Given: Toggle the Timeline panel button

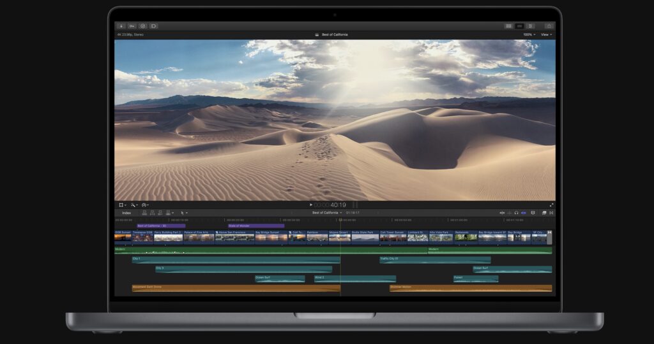Looking at the screenshot, I should pyautogui.click(x=519, y=26).
